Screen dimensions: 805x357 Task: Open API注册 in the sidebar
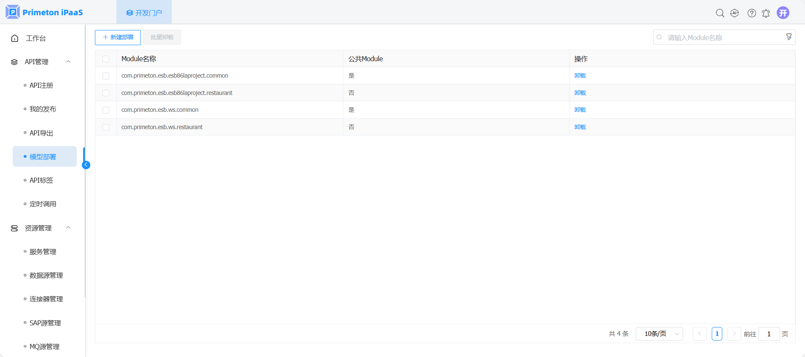41,85
